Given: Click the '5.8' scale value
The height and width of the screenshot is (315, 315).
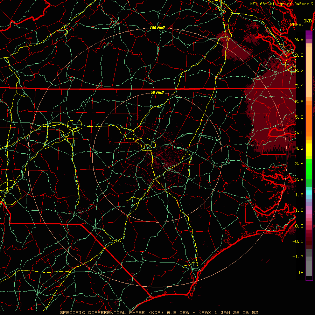Looking at the screenshot, I should tap(299, 117).
